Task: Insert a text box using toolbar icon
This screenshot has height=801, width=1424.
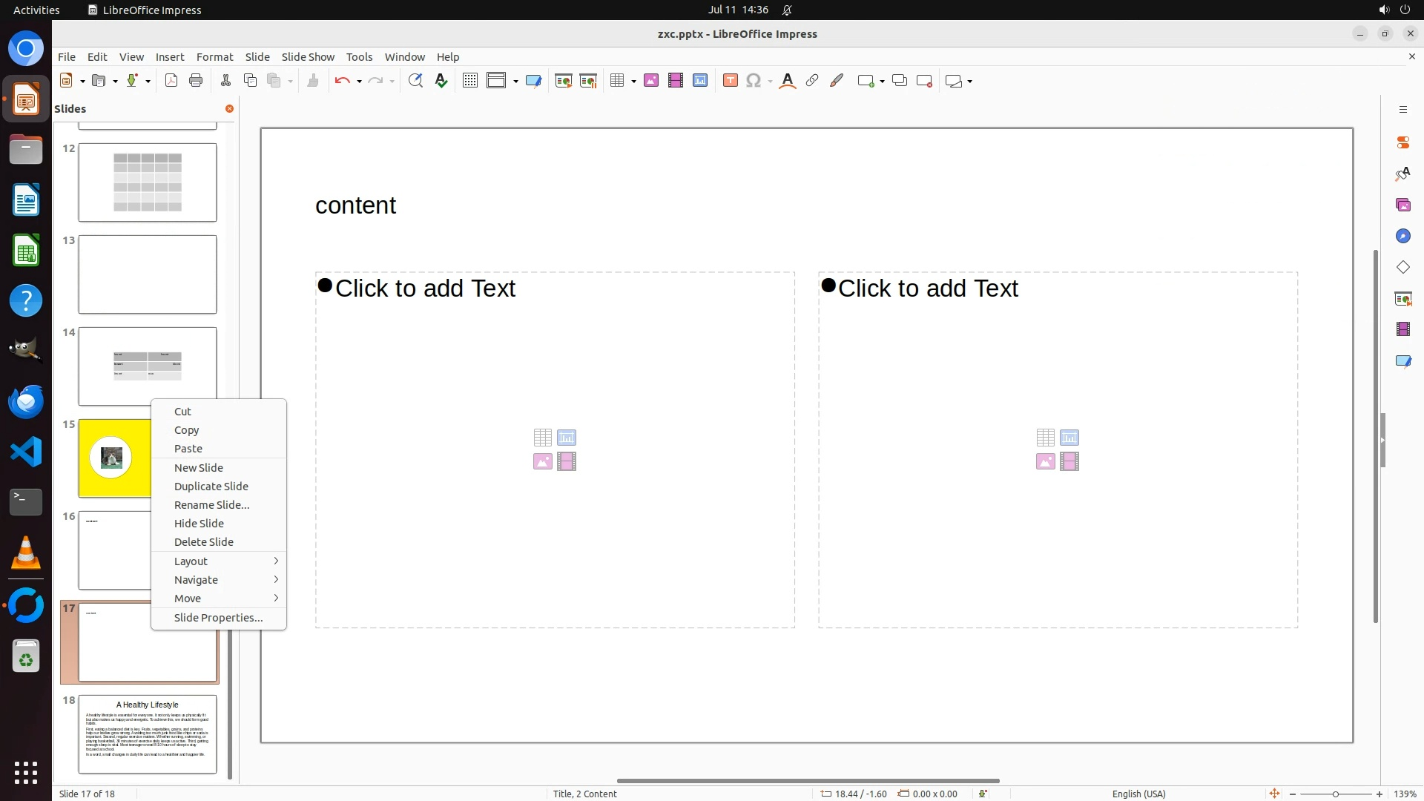Action: tap(730, 81)
